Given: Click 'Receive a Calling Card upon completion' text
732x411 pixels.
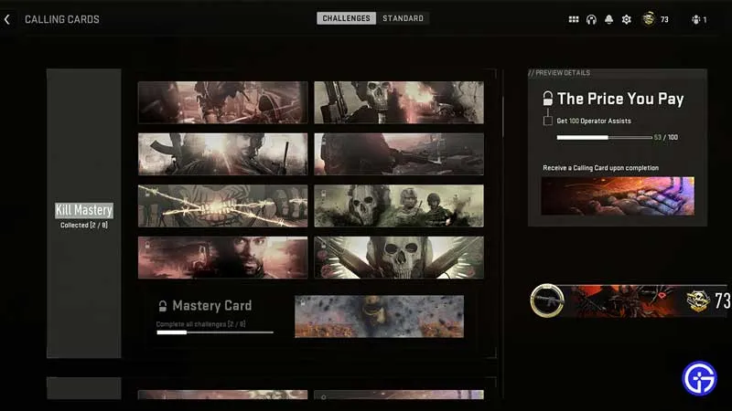Looking at the screenshot, I should click(x=601, y=168).
